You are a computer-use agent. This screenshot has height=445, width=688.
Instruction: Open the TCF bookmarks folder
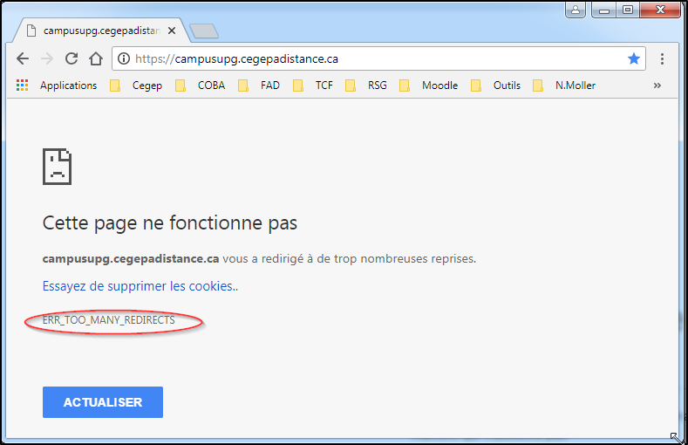[x=313, y=86]
